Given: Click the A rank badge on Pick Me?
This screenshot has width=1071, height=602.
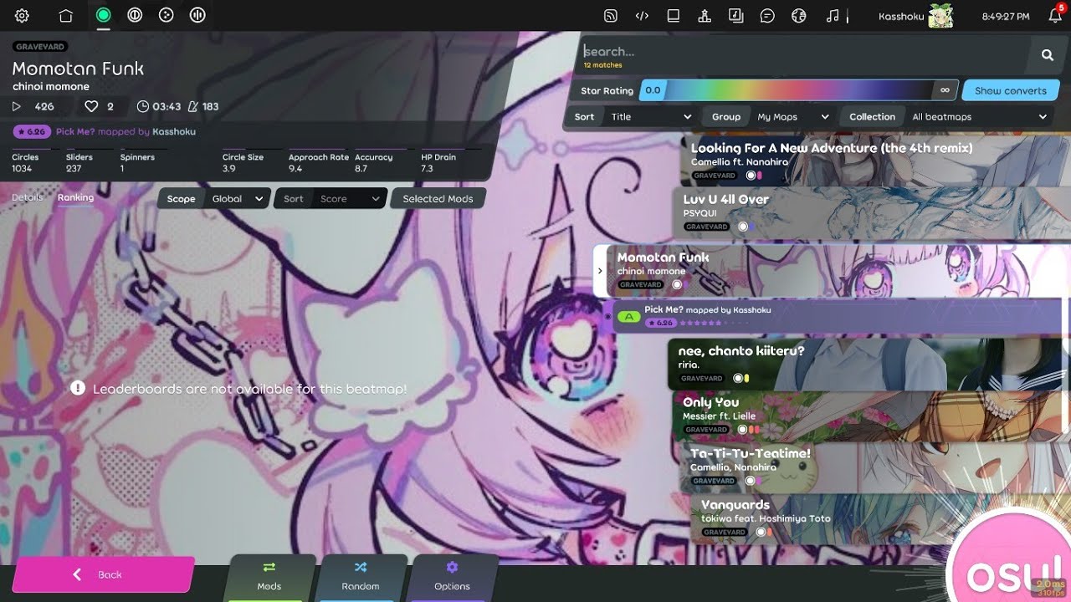Looking at the screenshot, I should (x=629, y=317).
